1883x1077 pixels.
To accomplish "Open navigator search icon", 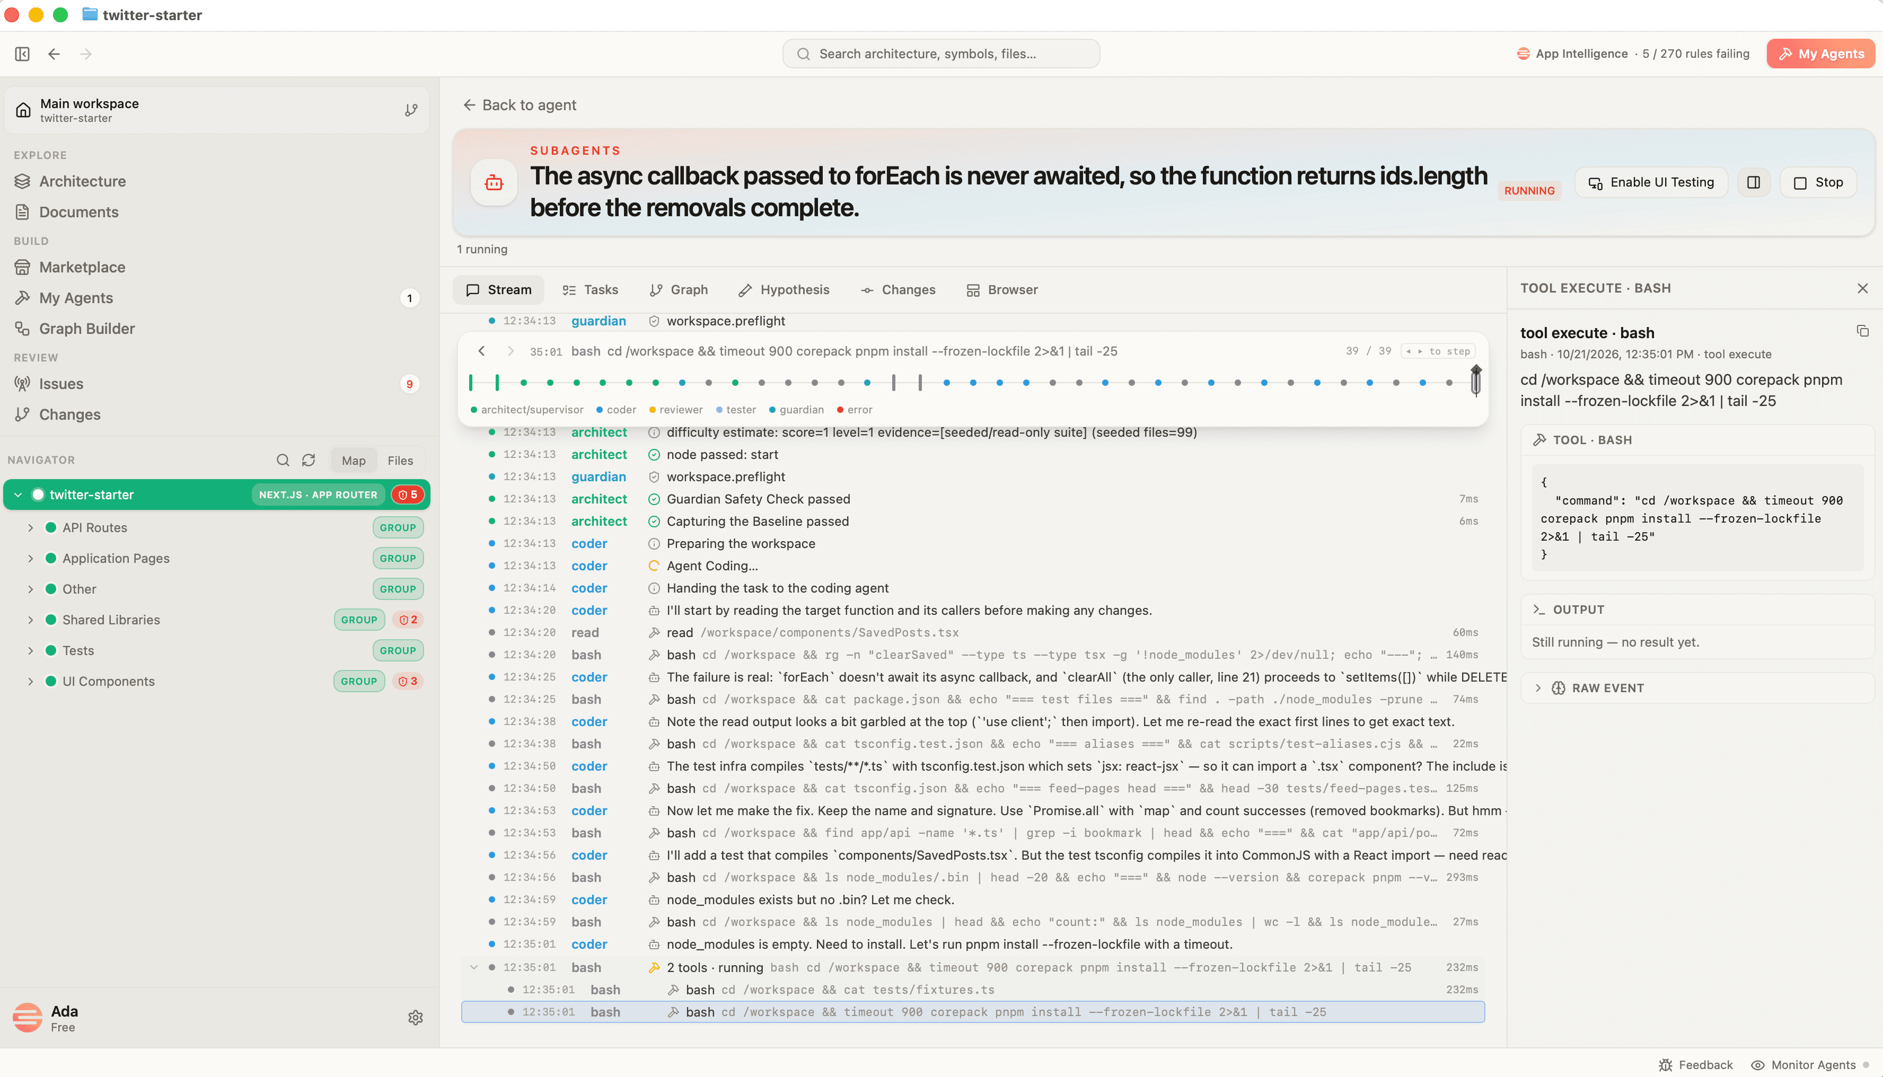I will (x=283, y=460).
